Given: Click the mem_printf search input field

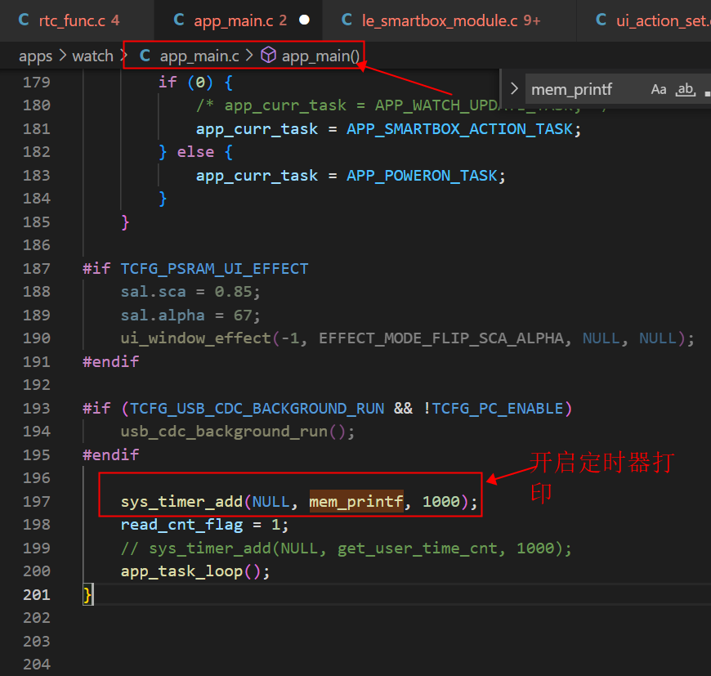Looking at the screenshot, I should click(588, 89).
